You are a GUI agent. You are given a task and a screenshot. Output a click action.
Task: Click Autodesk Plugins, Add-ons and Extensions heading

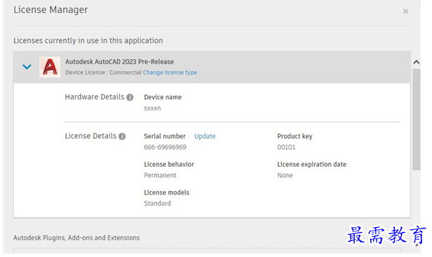[x=77, y=238]
